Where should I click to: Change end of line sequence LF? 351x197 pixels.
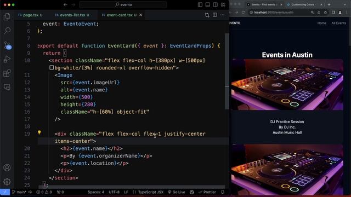126,192
